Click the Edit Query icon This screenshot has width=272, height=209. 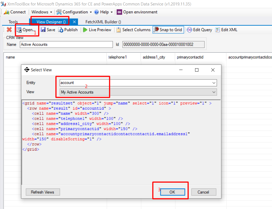point(189,30)
